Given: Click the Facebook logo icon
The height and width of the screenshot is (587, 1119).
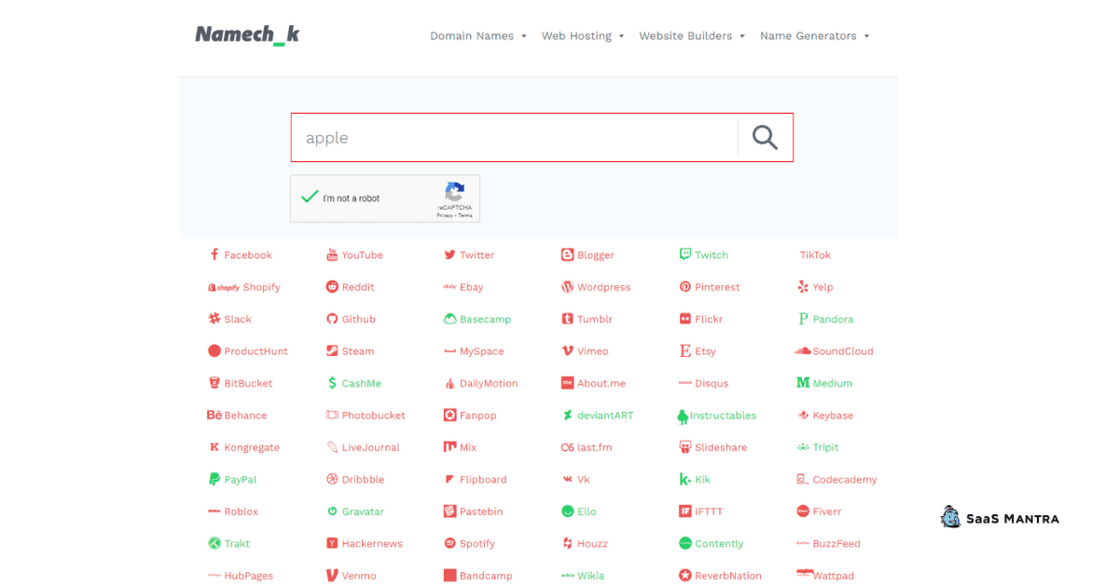Looking at the screenshot, I should point(214,254).
